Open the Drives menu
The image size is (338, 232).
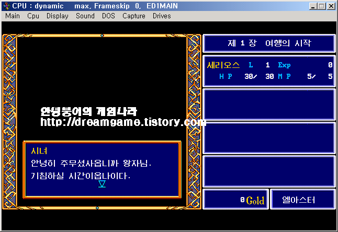162,16
